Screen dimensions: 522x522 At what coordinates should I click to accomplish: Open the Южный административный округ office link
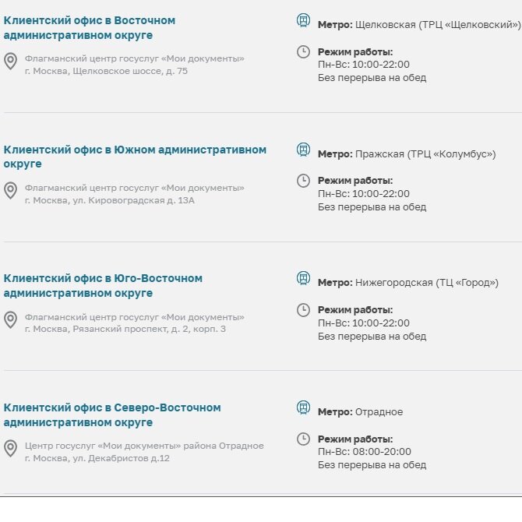pos(135,157)
